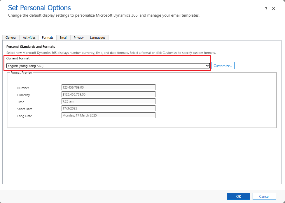The height and width of the screenshot is (203, 285).
Task: Open the Activities tab
Action: click(x=29, y=38)
